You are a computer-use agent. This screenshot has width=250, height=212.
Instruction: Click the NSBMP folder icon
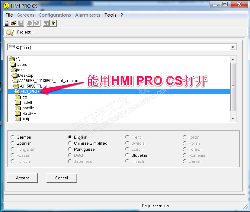click(x=18, y=113)
